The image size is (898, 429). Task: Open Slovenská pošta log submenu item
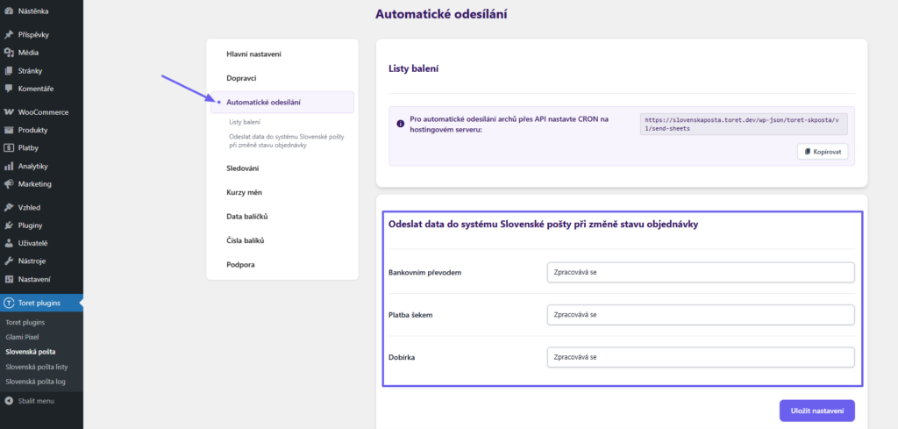pyautogui.click(x=35, y=382)
